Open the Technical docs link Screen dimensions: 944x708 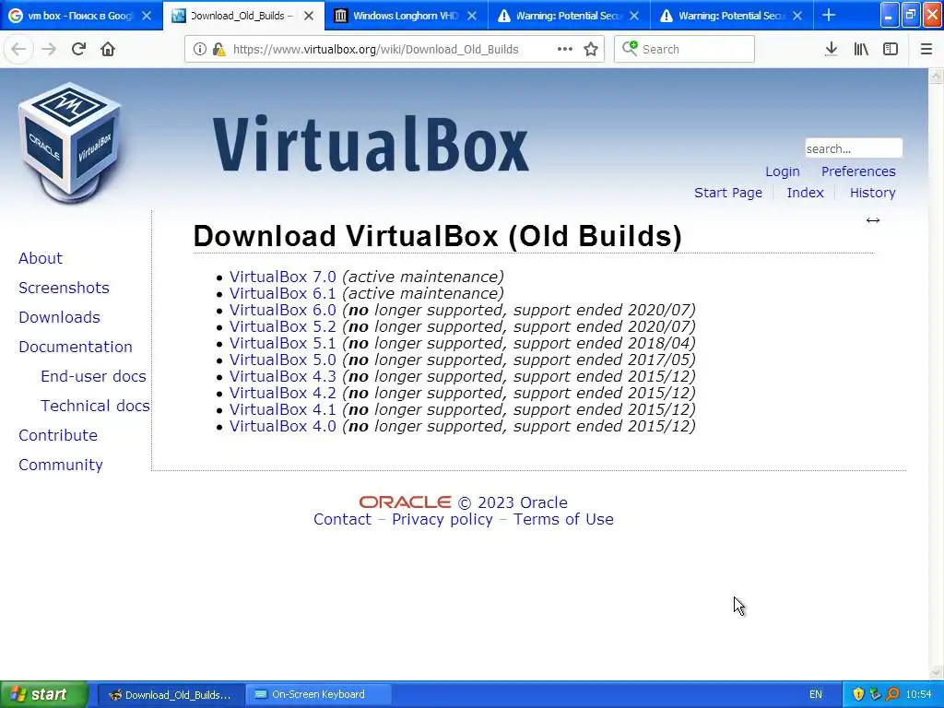(x=95, y=406)
